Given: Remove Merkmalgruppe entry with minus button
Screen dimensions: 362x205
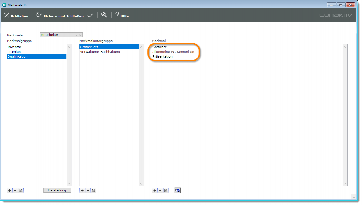Looking at the screenshot, I should (15, 190).
